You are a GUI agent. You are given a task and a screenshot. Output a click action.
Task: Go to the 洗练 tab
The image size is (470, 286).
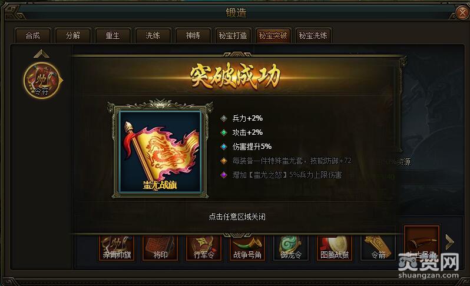(153, 36)
